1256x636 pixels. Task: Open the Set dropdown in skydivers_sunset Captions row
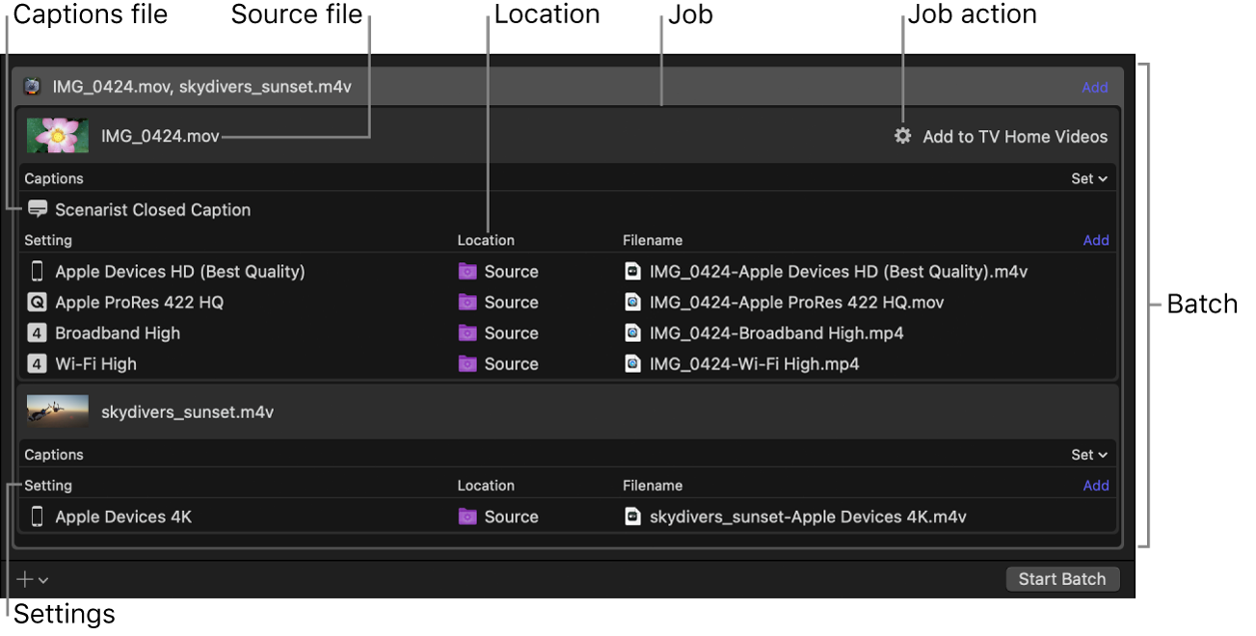tap(1088, 454)
